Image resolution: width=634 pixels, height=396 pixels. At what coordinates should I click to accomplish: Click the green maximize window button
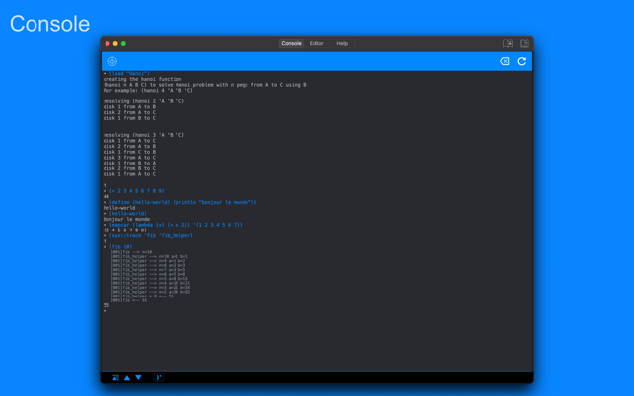coord(123,43)
